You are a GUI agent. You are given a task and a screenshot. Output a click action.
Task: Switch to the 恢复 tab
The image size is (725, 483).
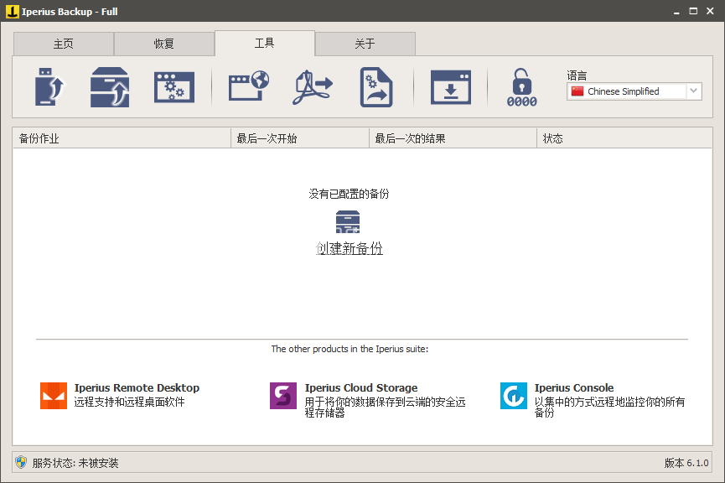[x=164, y=43]
